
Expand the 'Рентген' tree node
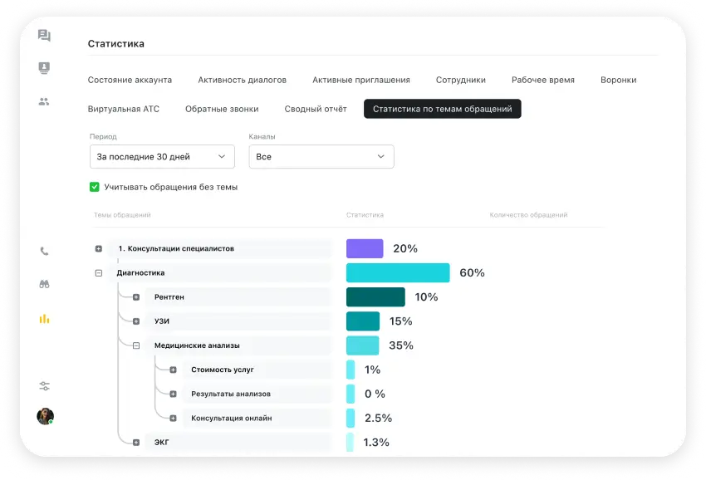pos(136,296)
